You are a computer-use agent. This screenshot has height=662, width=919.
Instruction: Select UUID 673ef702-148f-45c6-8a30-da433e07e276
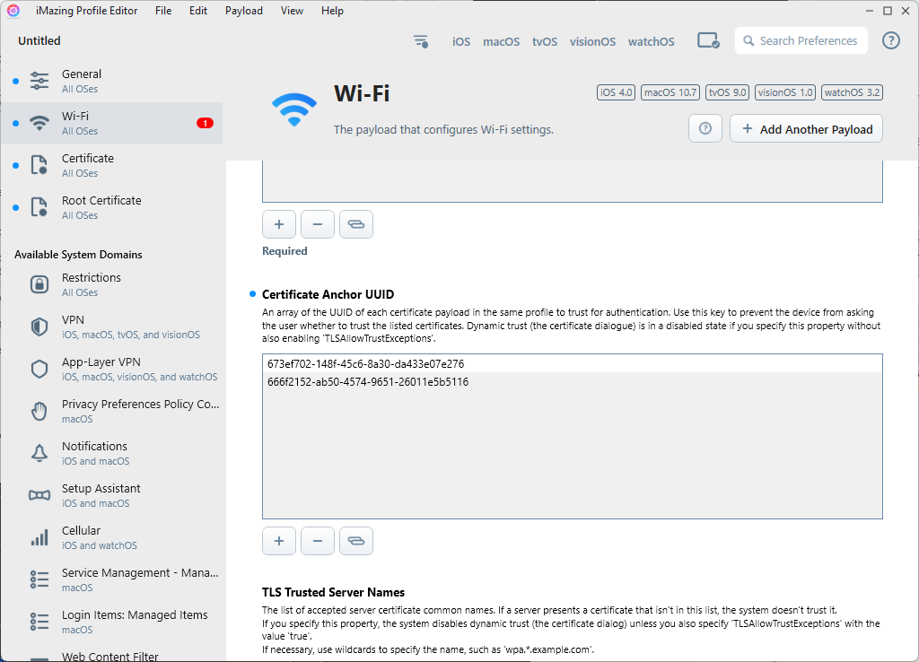(x=572, y=364)
